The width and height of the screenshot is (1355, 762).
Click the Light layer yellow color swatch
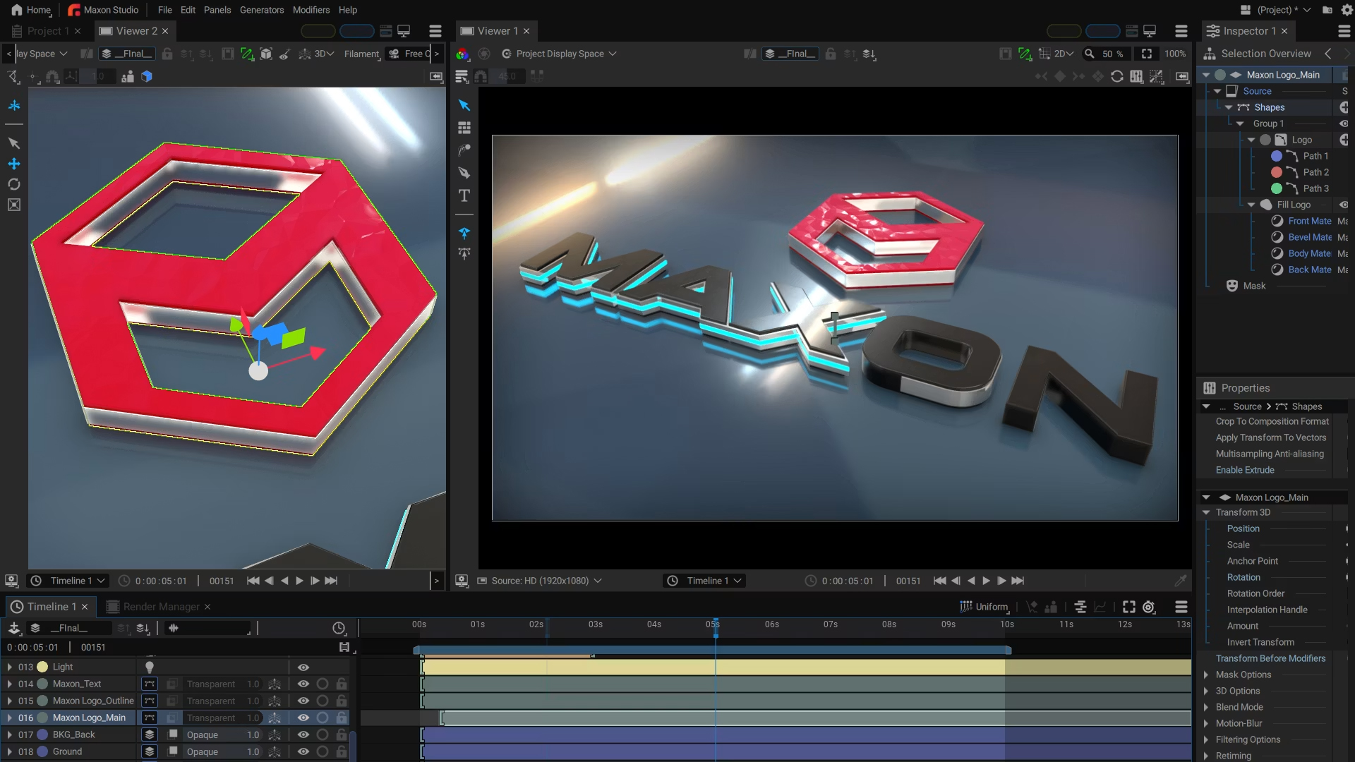(42, 667)
